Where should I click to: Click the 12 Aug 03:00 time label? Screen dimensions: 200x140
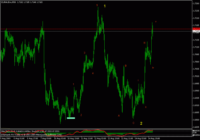coord(100,138)
